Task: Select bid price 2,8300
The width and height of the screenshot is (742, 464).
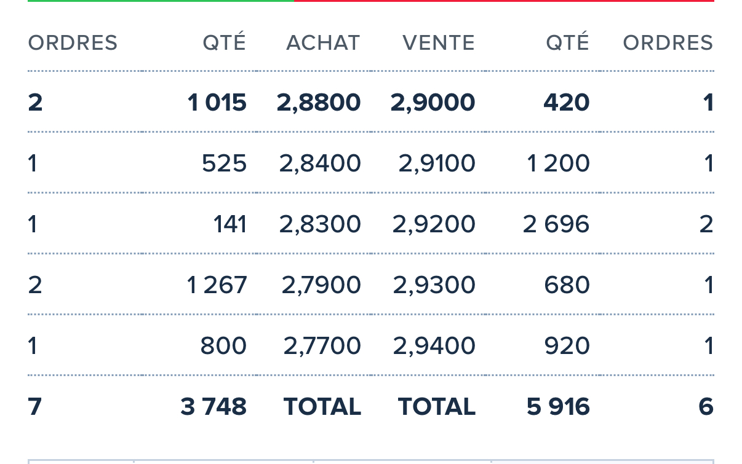Action: (320, 224)
